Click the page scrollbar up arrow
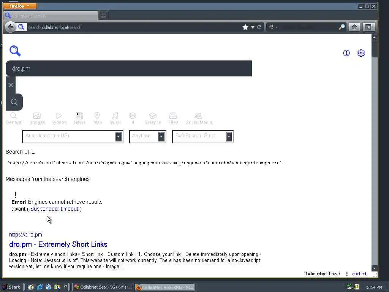Screen dimensions: 389x292 374,38
